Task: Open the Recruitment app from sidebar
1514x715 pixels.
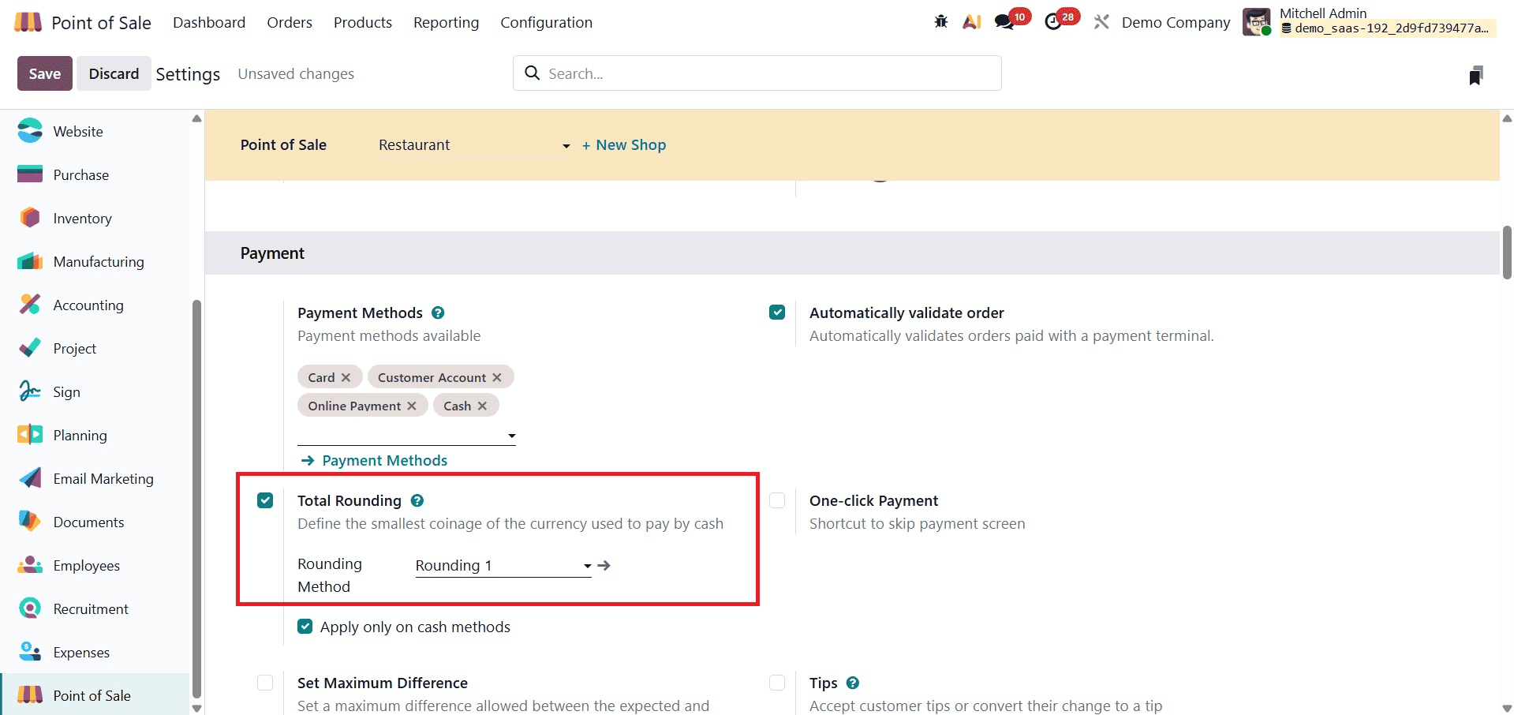Action: pos(90,608)
